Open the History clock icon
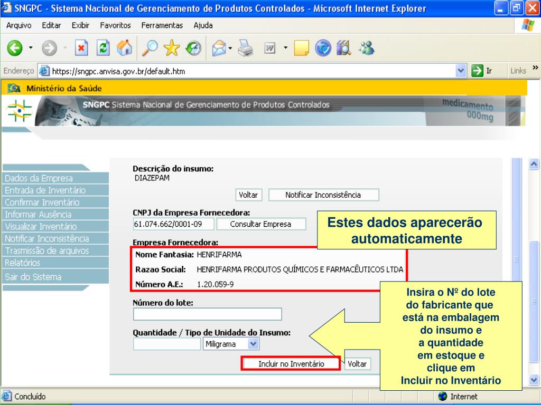The image size is (541, 405). click(x=193, y=48)
